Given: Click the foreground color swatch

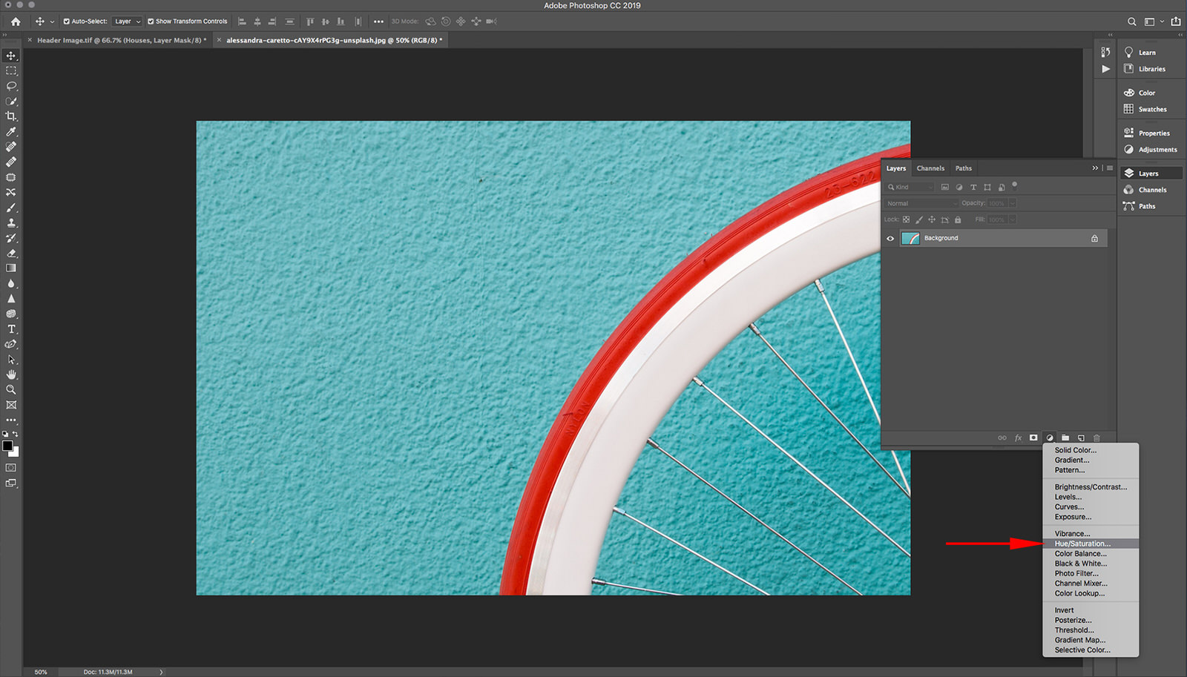Looking at the screenshot, I should tap(7, 446).
